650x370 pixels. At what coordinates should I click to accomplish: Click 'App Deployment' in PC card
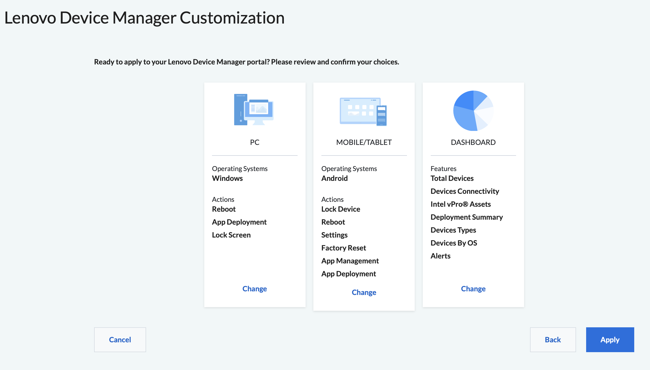(239, 222)
